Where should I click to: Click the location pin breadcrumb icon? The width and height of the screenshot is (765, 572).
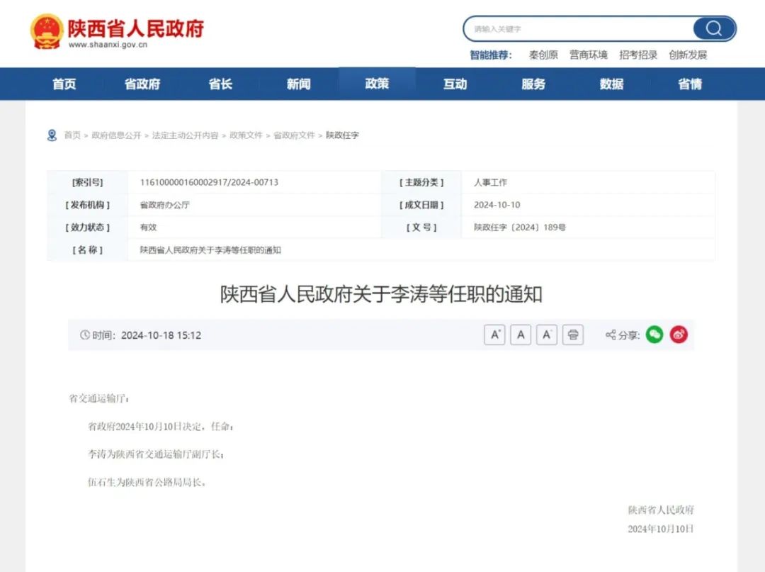(x=52, y=135)
